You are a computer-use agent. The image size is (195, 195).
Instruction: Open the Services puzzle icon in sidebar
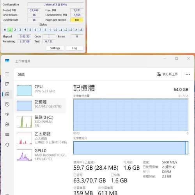[x=7, y=145]
